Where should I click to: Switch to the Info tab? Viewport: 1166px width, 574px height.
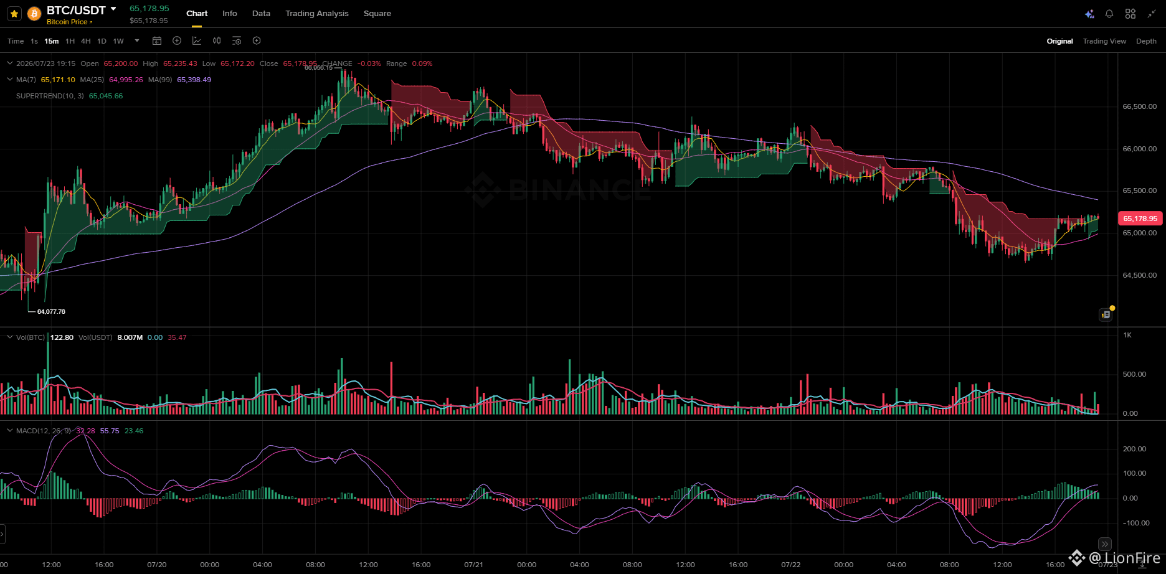230,13
